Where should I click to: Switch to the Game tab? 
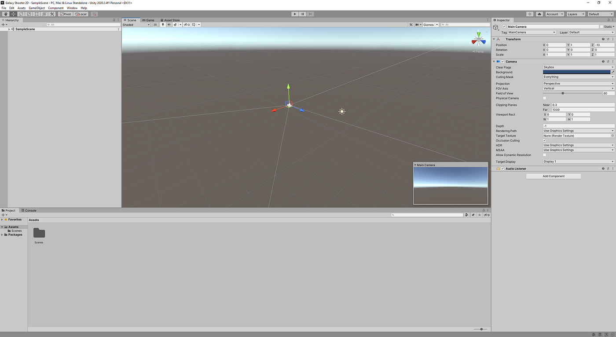tap(148, 20)
